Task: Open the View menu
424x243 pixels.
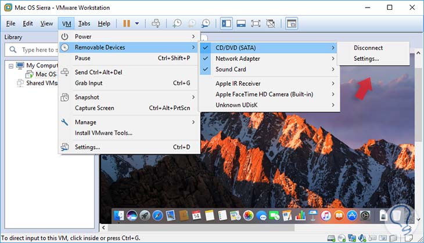Action: [x=47, y=24]
